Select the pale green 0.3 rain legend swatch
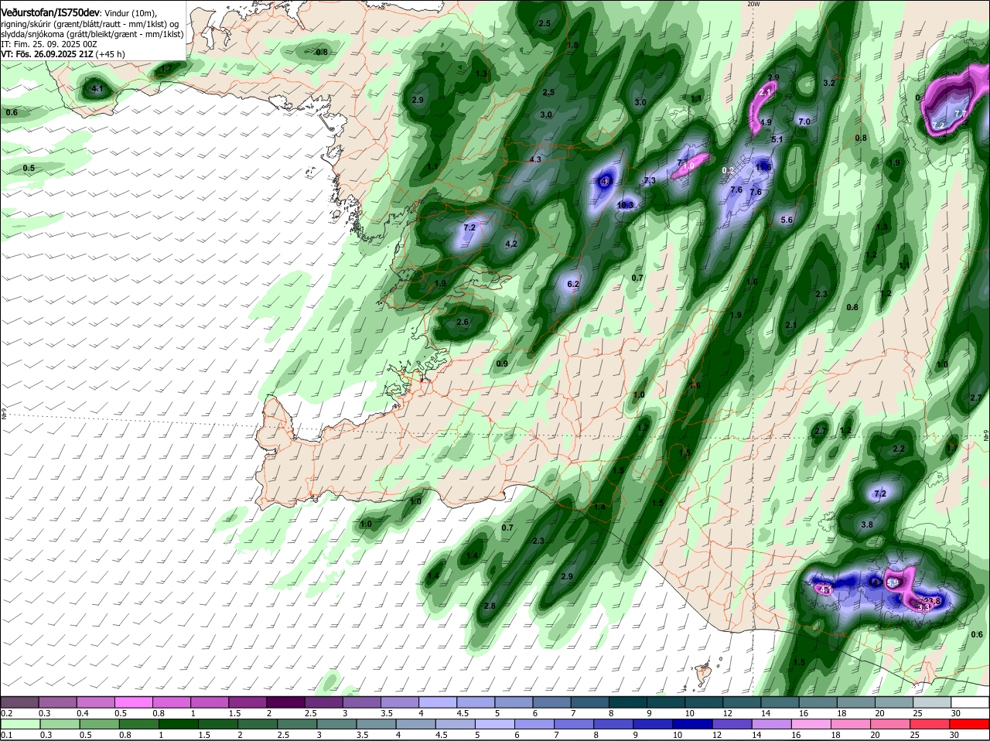The width and height of the screenshot is (990, 741). click(x=59, y=724)
